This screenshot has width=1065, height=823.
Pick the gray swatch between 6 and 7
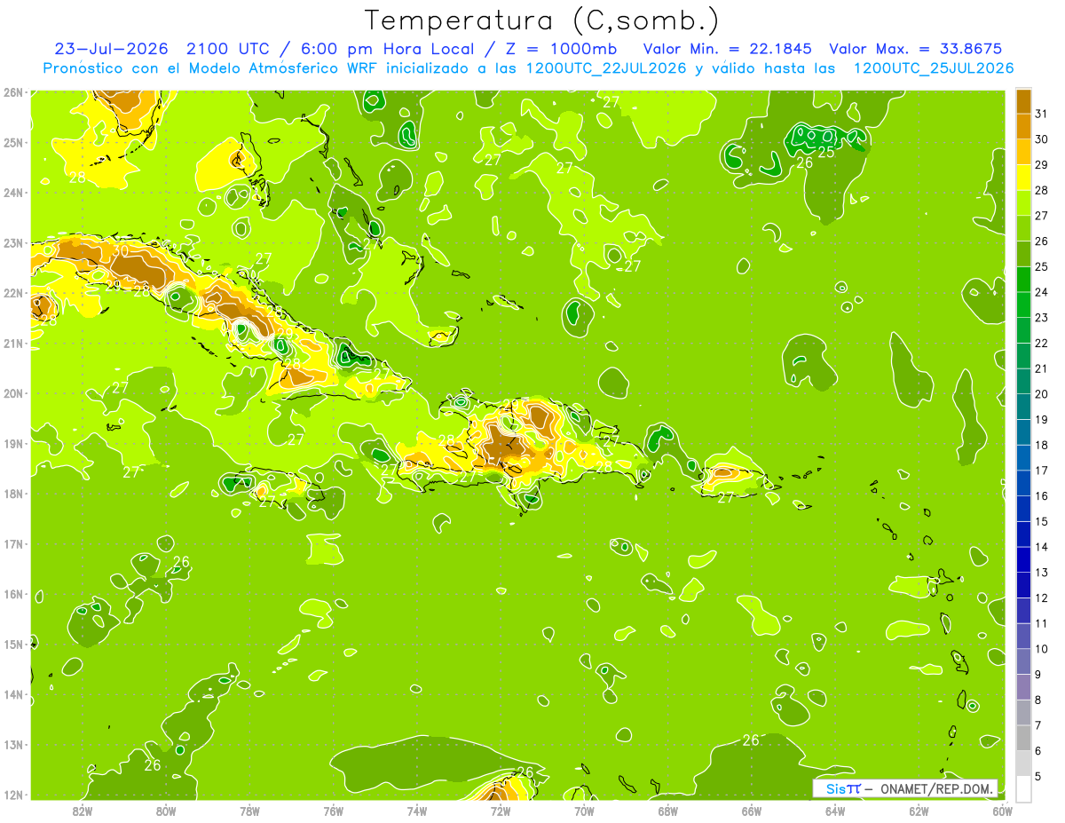[1023, 739]
